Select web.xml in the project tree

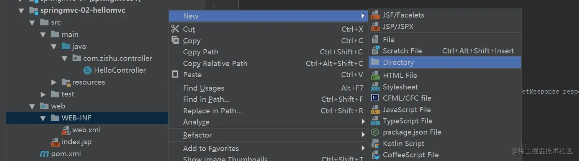click(x=86, y=130)
